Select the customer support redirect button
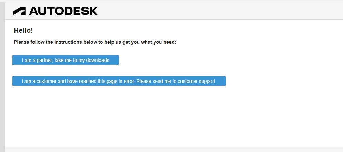343x152 pixels. pyautogui.click(x=119, y=81)
